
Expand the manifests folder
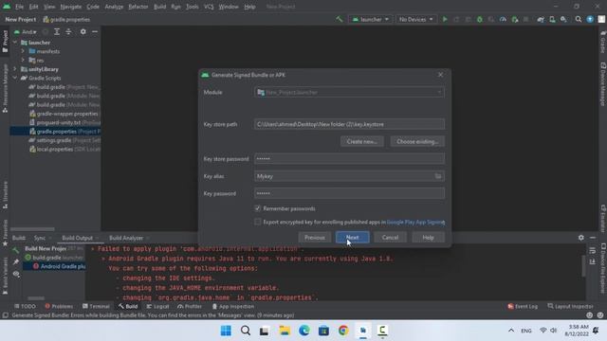pyautogui.click(x=23, y=51)
